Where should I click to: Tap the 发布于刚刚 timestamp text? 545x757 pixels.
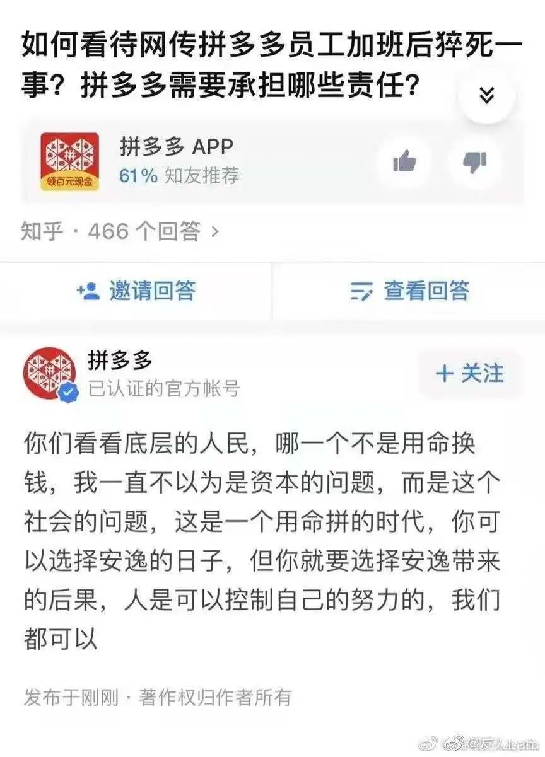[x=71, y=698]
